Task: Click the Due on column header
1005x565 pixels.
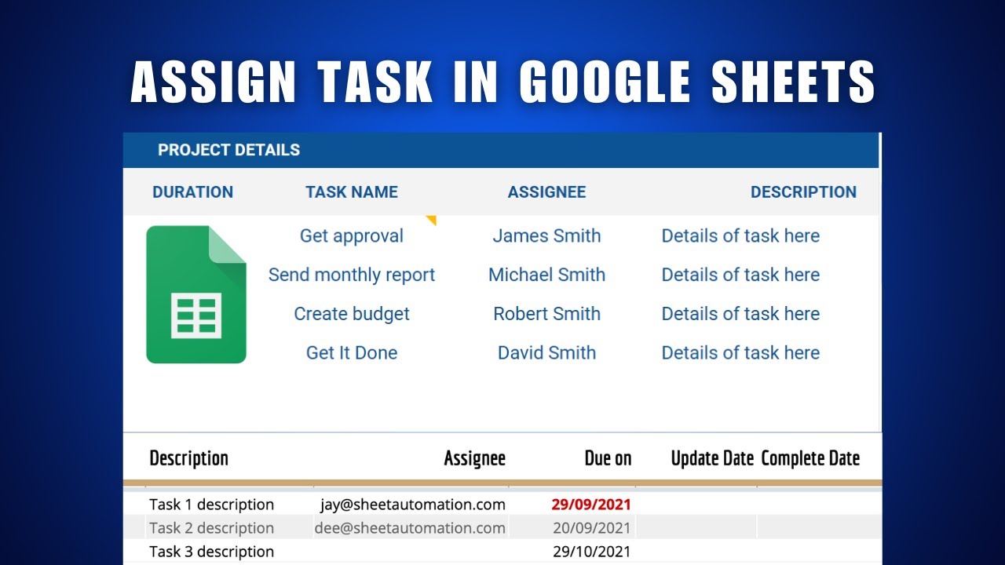Action: 608,458
